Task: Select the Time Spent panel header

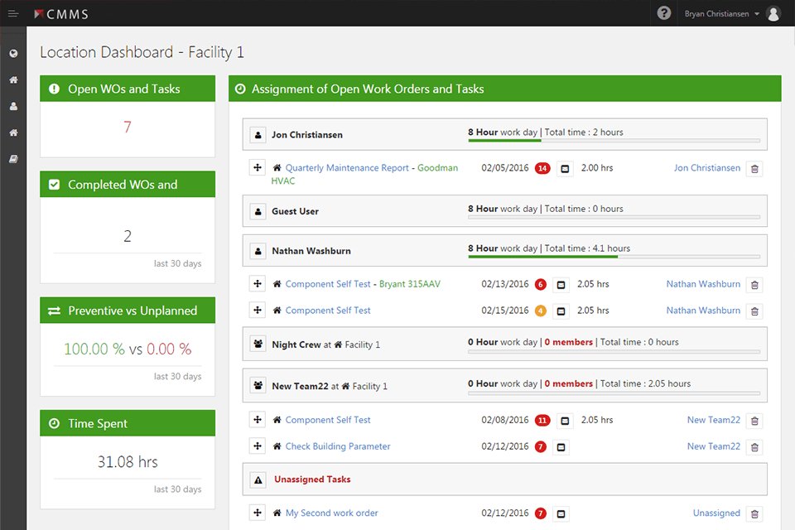Action: coord(128,423)
